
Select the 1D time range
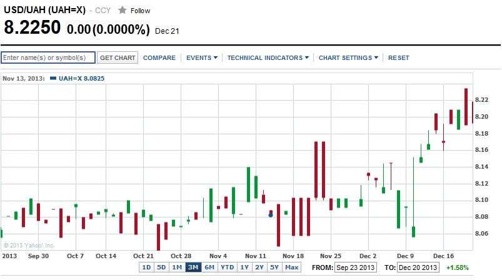[146, 267]
